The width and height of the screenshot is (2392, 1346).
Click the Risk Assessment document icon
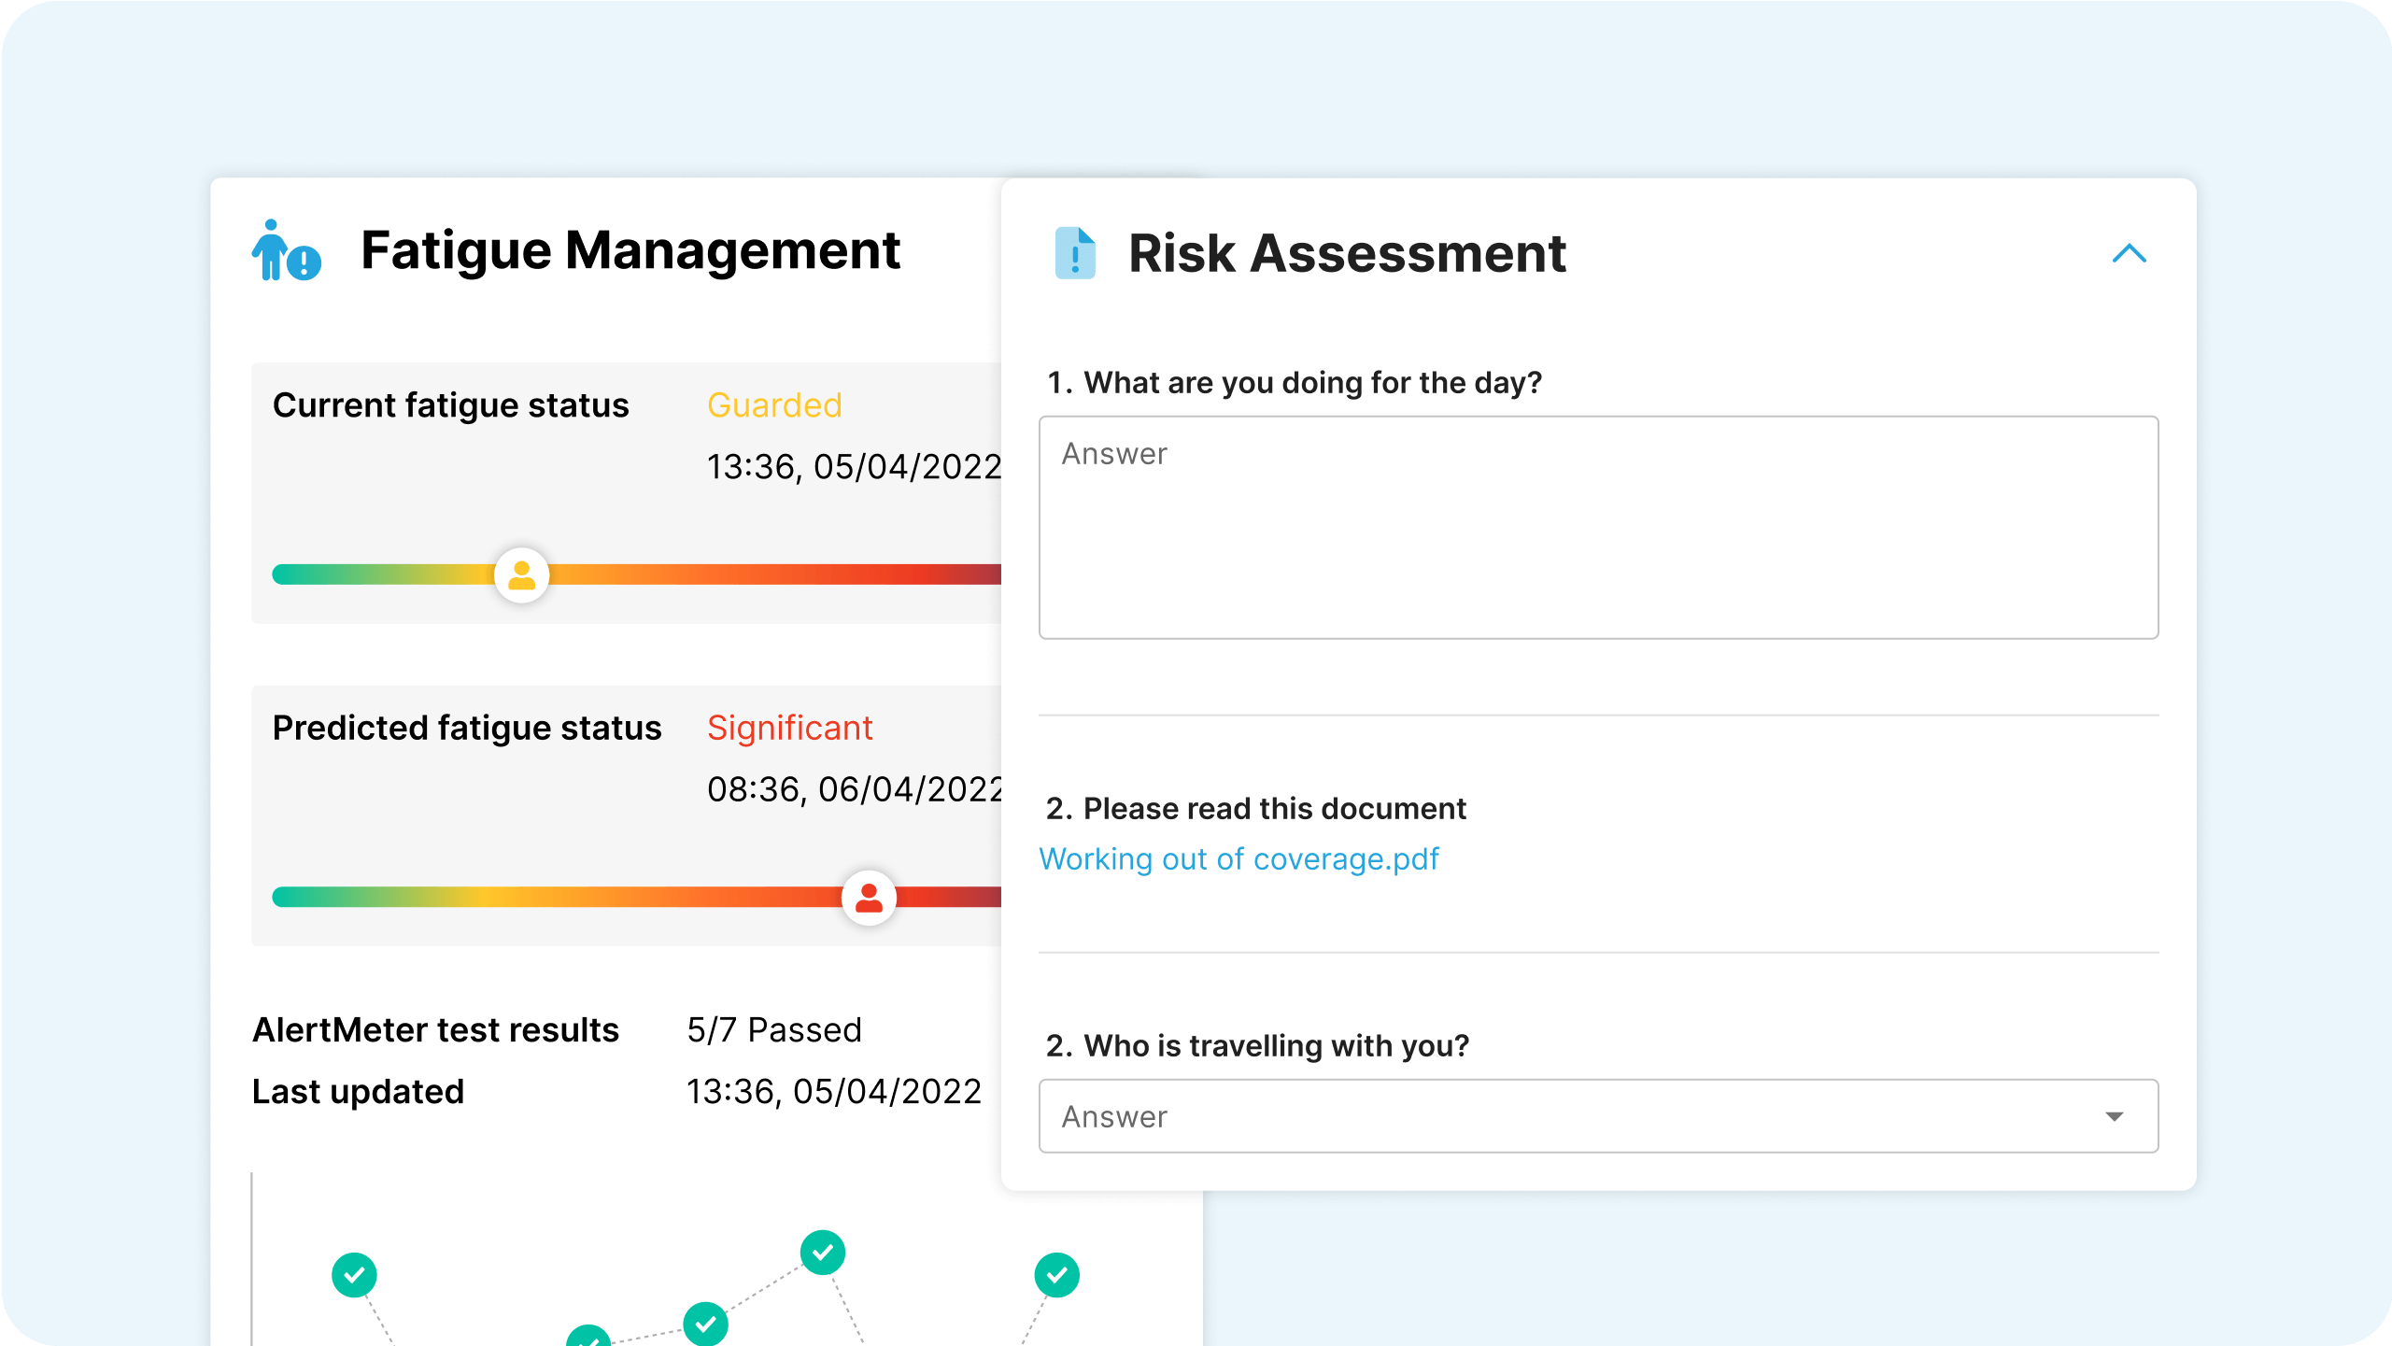(x=1074, y=253)
